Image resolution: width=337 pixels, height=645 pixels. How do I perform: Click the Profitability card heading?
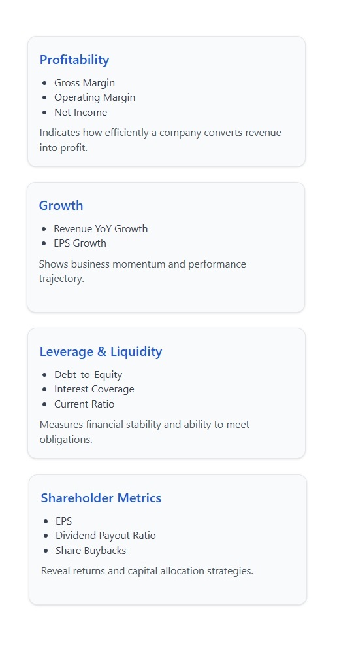[x=74, y=60]
